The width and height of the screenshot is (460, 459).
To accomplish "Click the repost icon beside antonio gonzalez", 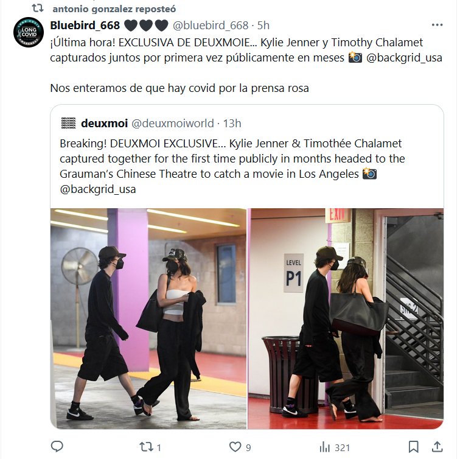I will coord(38,8).
